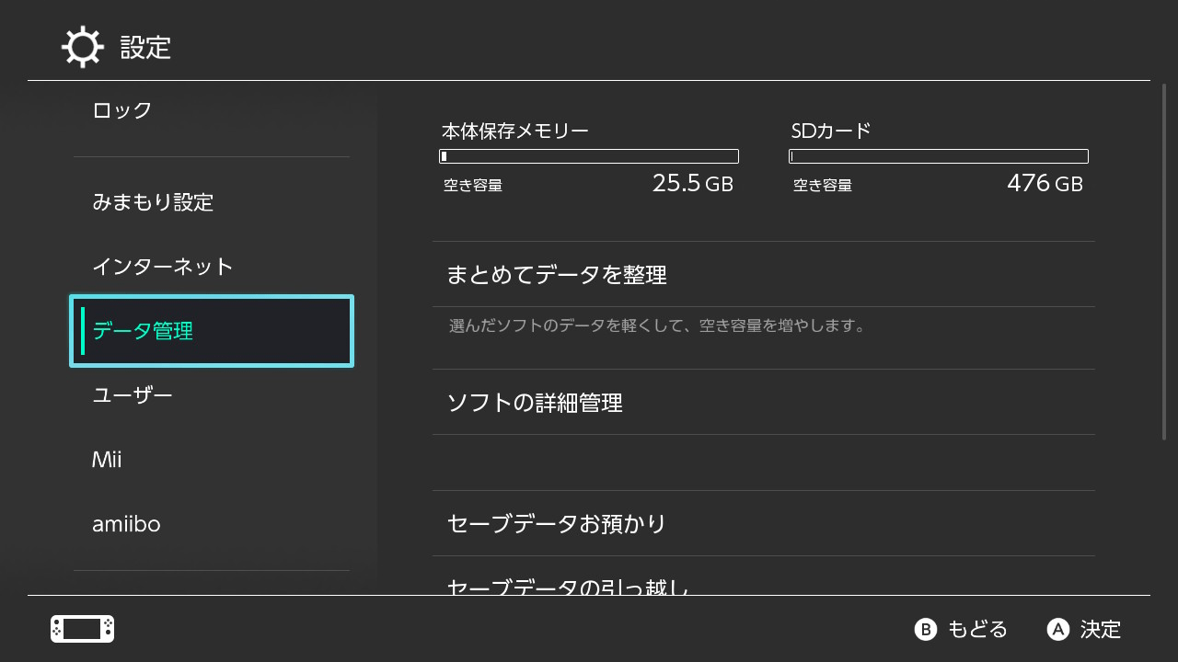Select ロック in the sidebar
Image resolution: width=1178 pixels, height=662 pixels.
(212, 110)
